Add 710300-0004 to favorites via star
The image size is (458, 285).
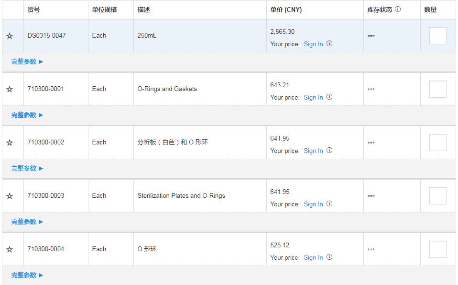point(10,249)
